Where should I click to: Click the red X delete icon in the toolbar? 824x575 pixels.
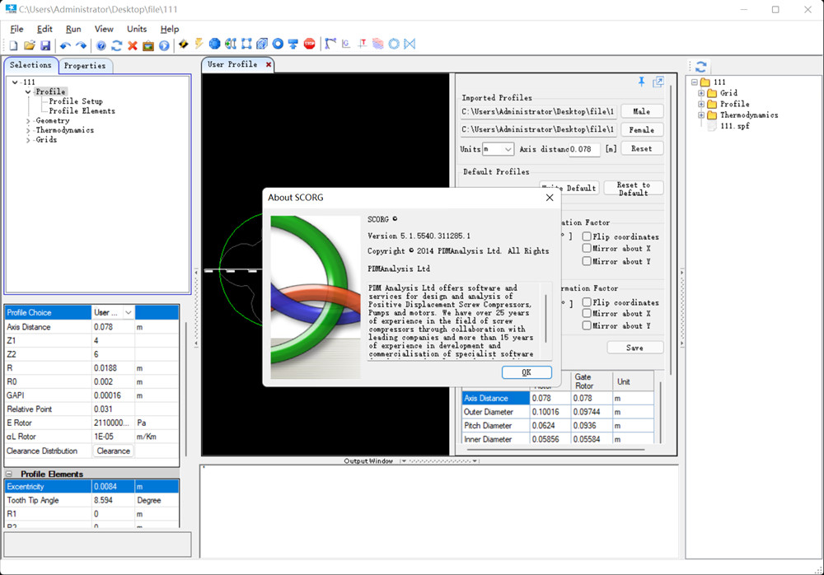click(x=133, y=46)
